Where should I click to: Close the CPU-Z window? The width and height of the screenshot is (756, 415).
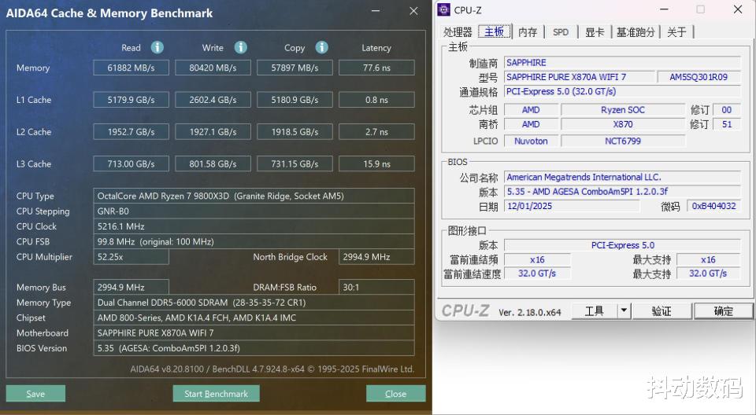click(x=738, y=9)
